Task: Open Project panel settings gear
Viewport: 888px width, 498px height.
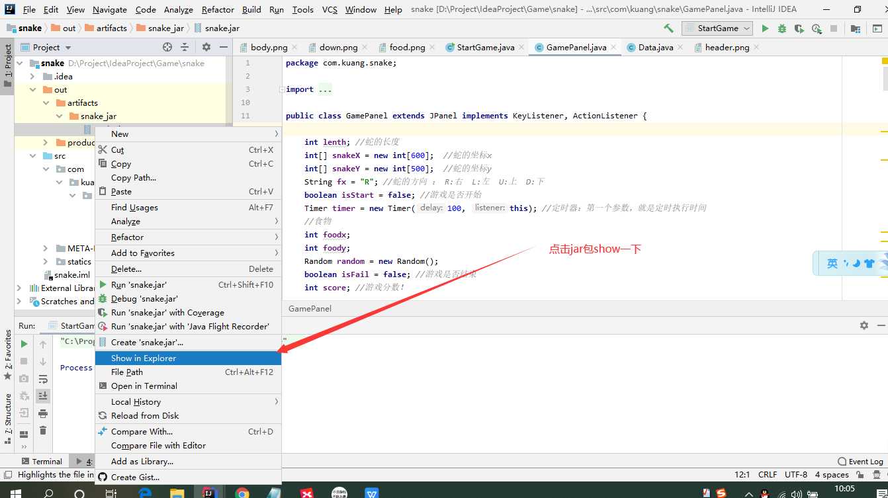Action: (206, 47)
